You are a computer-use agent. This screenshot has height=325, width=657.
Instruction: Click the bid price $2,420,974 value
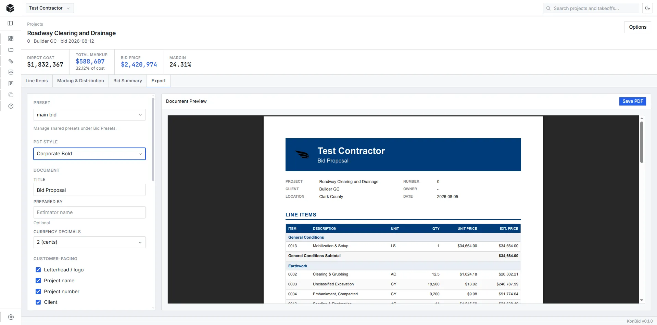pyautogui.click(x=139, y=65)
